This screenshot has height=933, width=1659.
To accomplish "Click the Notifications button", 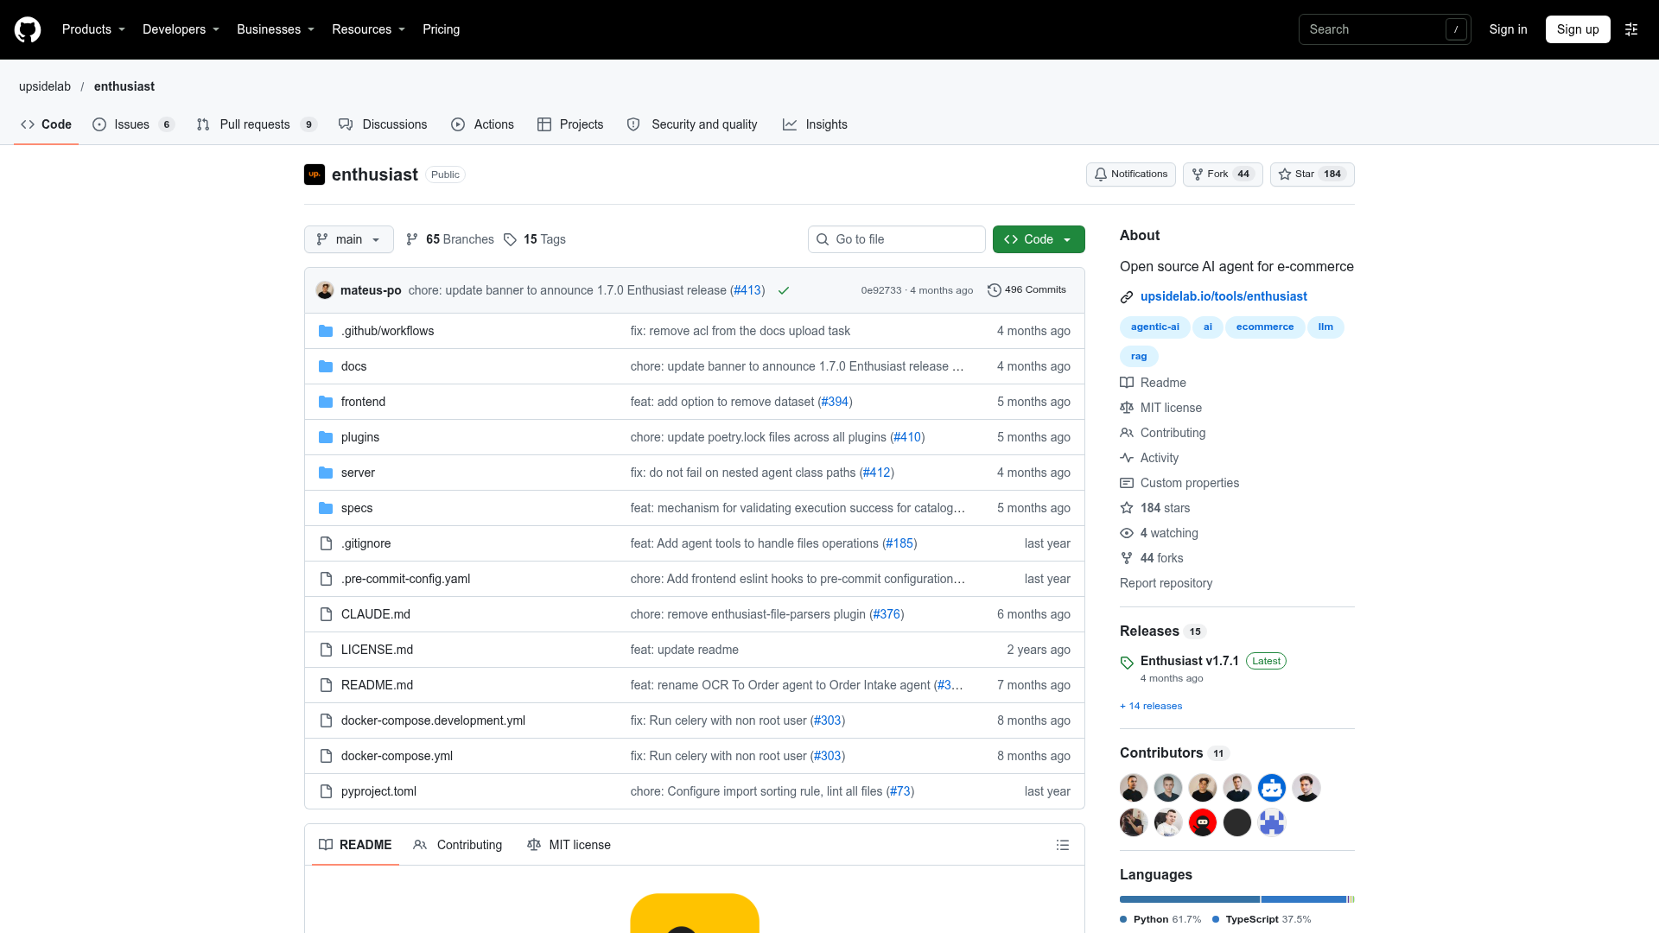I will click(x=1131, y=175).
